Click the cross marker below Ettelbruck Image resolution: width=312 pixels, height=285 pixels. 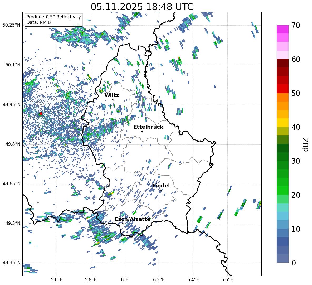[142, 131]
